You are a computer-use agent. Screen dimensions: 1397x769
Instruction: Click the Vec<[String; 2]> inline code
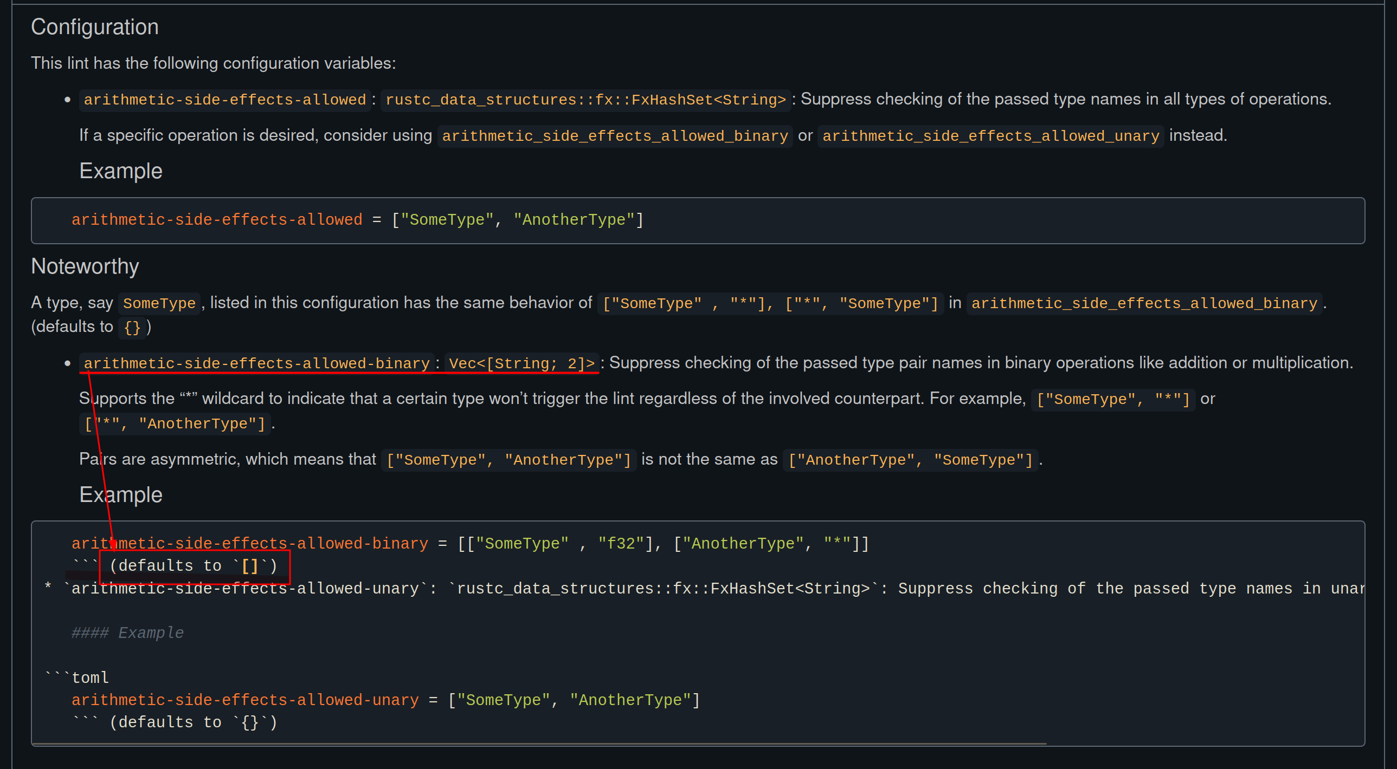click(x=521, y=363)
